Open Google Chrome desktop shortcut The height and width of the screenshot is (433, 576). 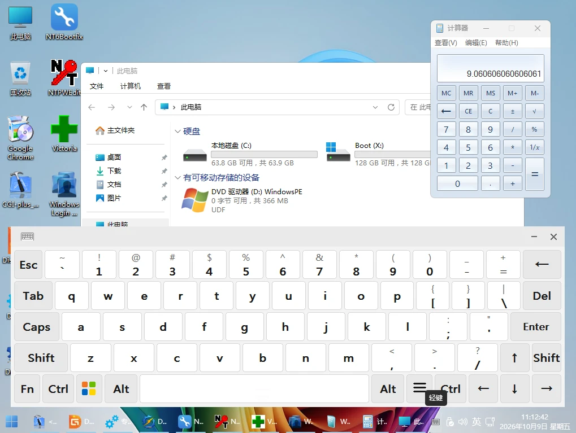click(x=20, y=138)
